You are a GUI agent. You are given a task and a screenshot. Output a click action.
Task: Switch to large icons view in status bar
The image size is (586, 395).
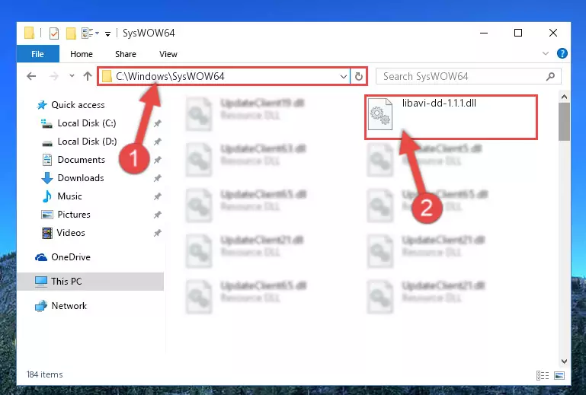559,375
